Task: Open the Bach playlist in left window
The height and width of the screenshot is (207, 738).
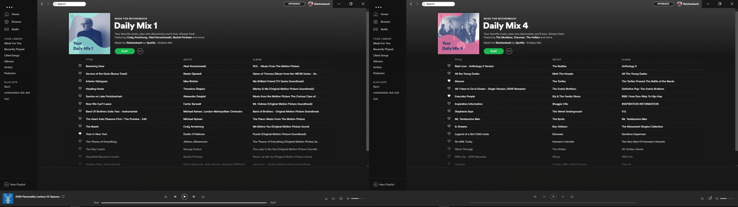Action: [x=7, y=87]
